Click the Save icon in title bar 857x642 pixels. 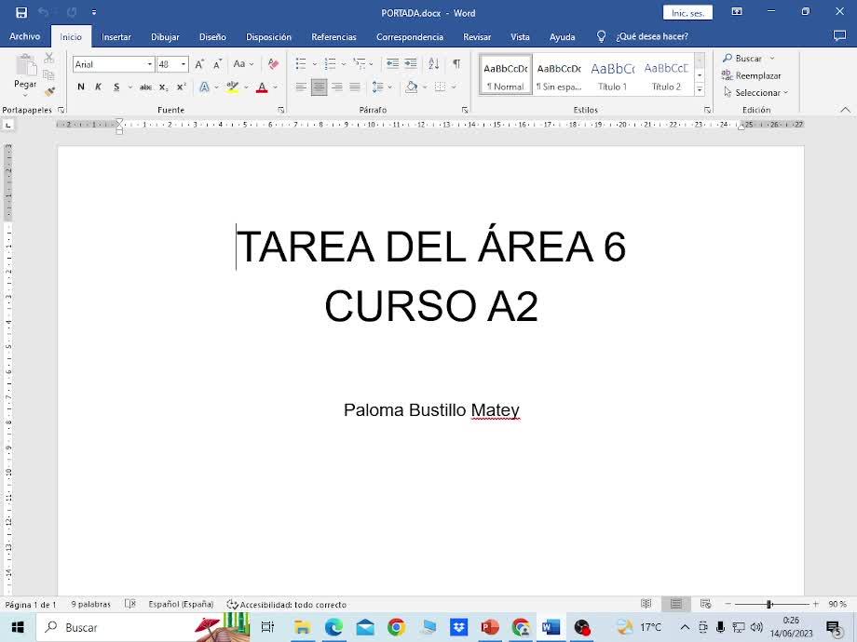pos(21,13)
